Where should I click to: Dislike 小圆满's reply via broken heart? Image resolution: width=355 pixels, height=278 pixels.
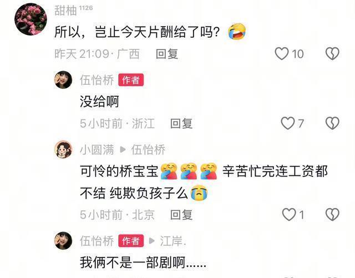(332, 214)
